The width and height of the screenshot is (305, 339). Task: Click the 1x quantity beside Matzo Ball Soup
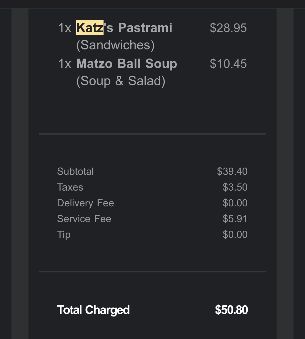coord(65,64)
